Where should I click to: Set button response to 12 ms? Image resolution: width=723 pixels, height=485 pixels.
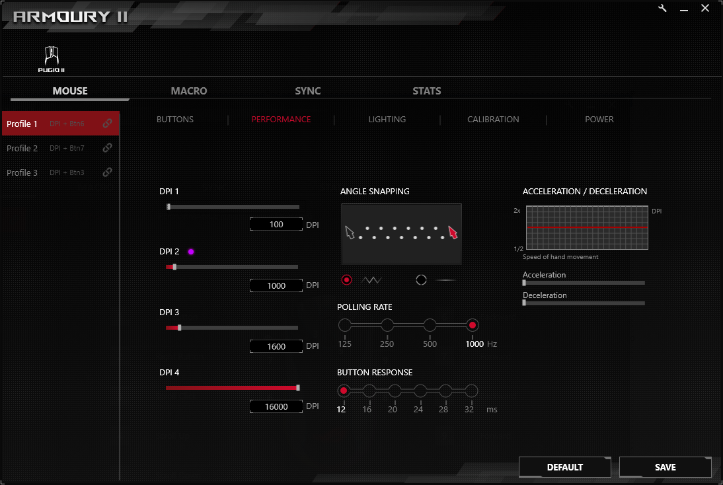(x=344, y=391)
